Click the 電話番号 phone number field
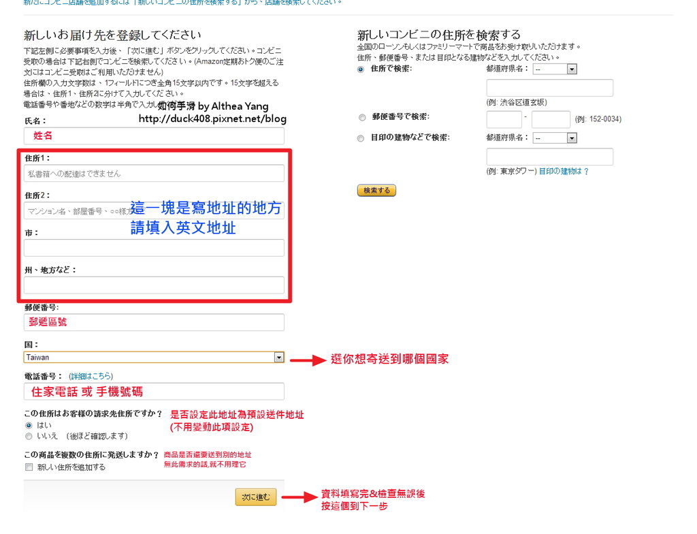The width and height of the screenshot is (697, 534). (154, 392)
